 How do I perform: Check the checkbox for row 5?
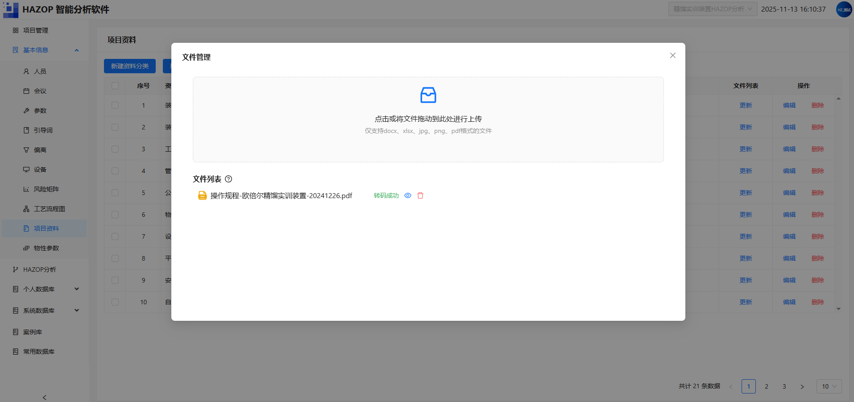coord(115,193)
